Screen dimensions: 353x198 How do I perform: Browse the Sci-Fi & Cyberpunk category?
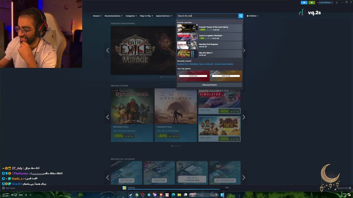192,173
